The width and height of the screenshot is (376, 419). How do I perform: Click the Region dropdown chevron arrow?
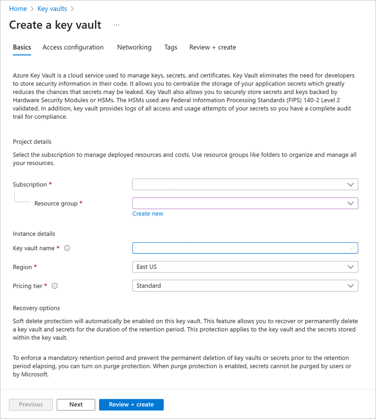(351, 267)
